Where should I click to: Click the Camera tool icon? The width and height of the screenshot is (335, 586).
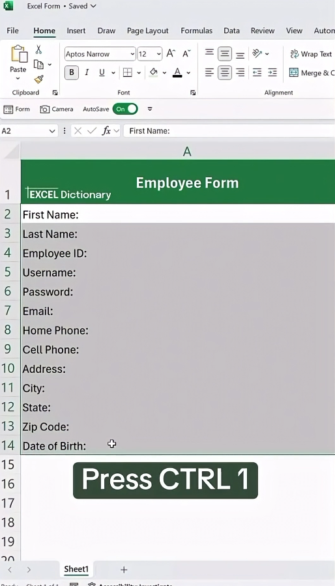click(57, 109)
